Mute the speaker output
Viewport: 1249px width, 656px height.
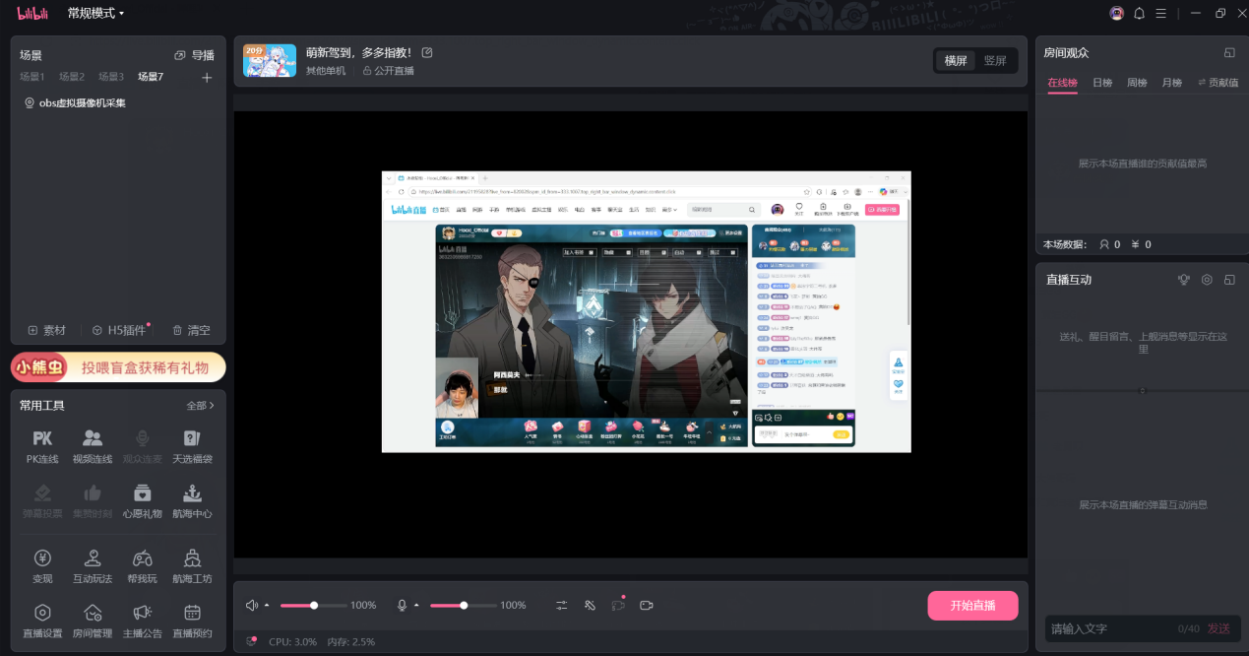(x=252, y=605)
